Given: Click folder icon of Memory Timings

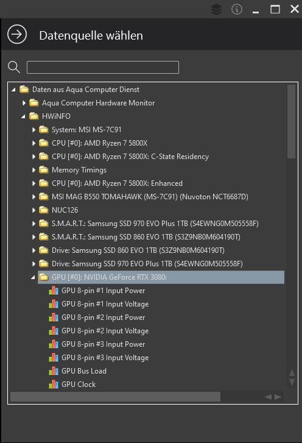Looking at the screenshot, I should click(44, 169).
